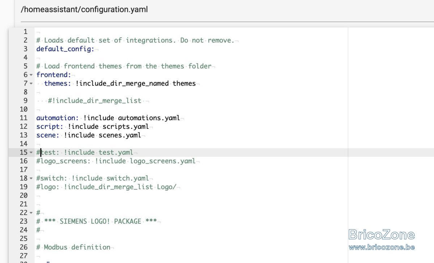Collapse the fold arrow on line 7
Viewport: 434px width, 263px height.
(x=31, y=84)
